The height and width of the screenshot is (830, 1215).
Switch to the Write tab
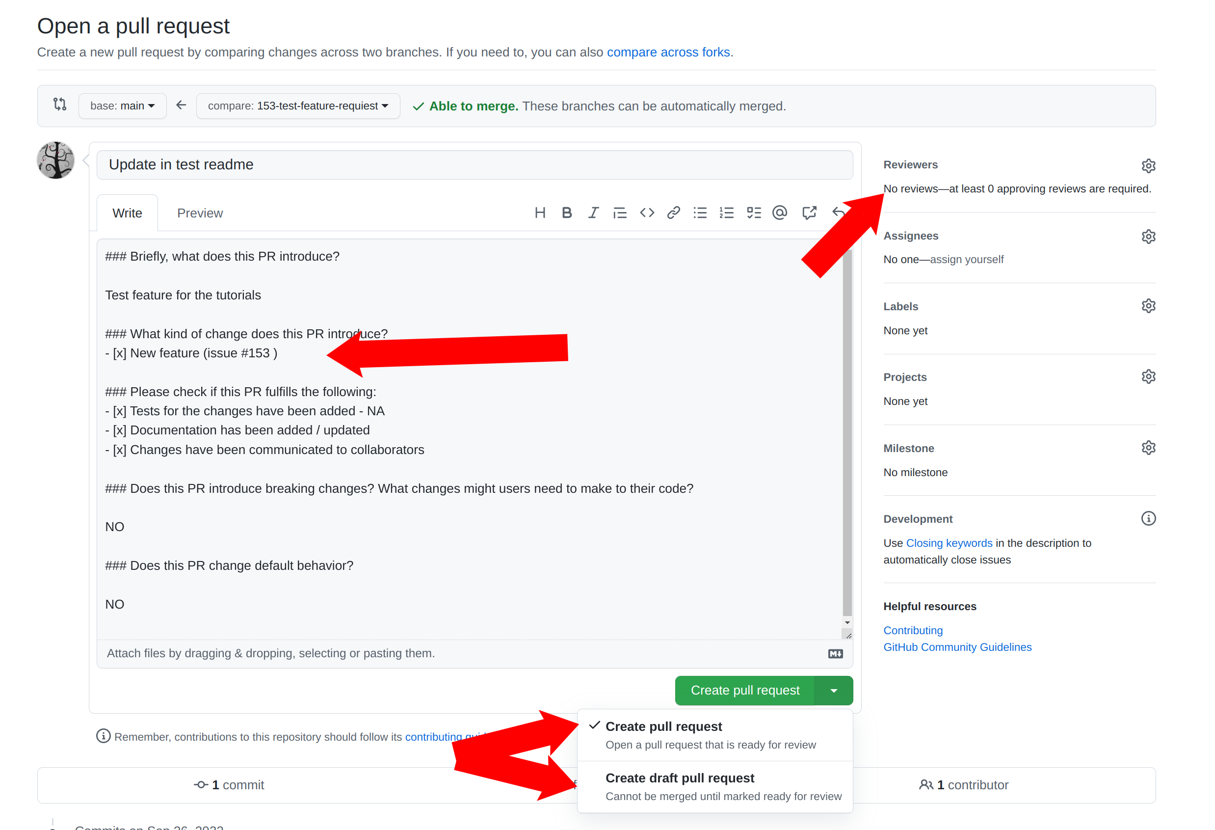(x=127, y=213)
